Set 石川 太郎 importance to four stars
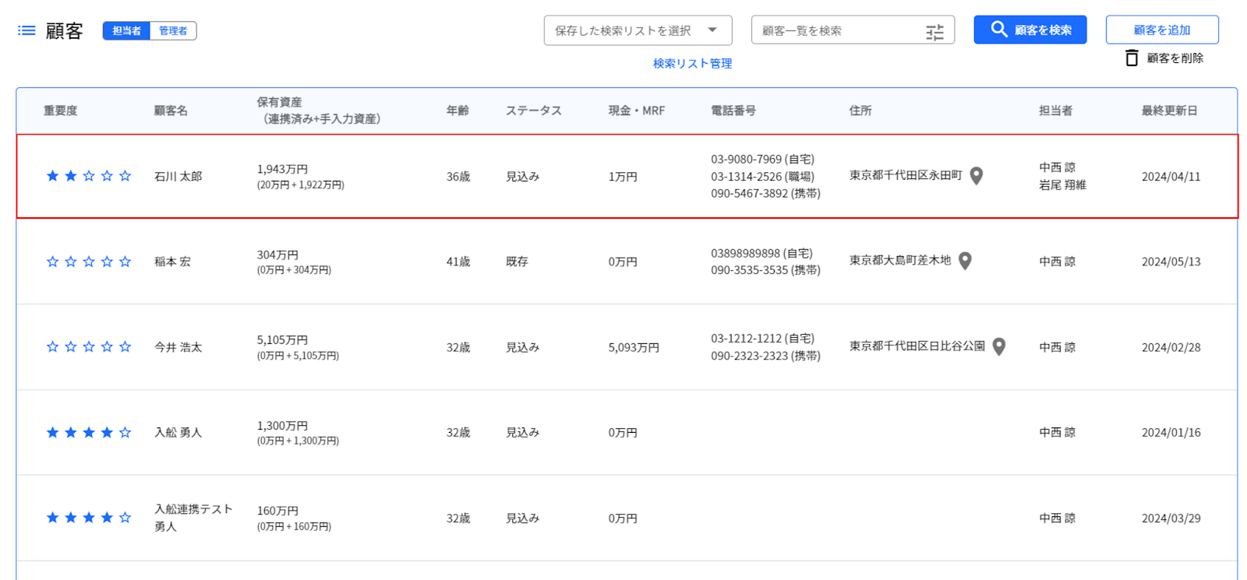This screenshot has height=580, width=1247. coord(107,176)
